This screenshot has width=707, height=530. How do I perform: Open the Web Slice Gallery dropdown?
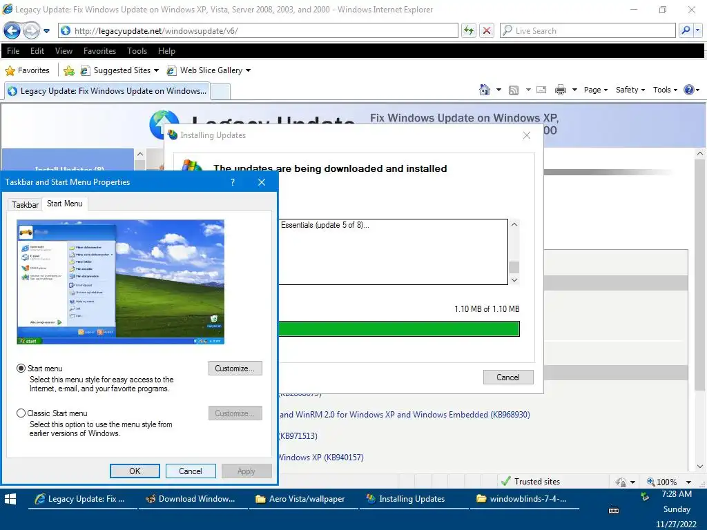point(209,70)
